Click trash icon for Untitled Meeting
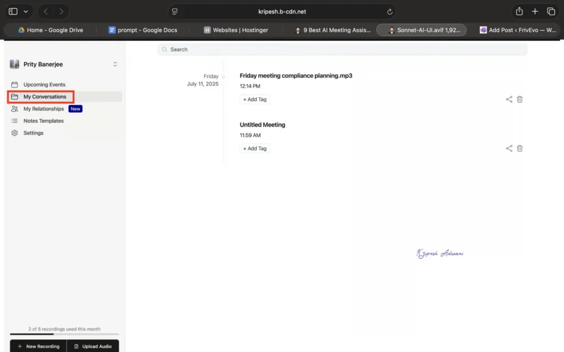 click(519, 148)
